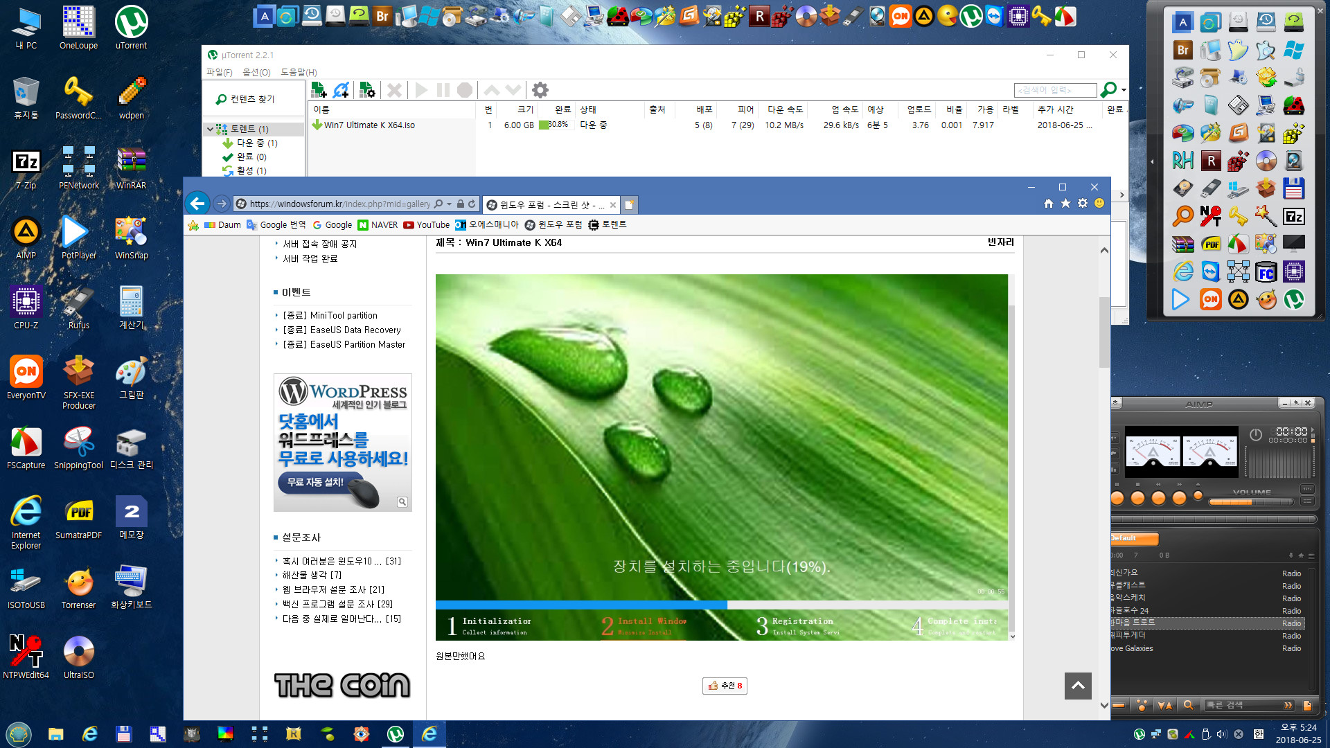Open browser address bar dropdown arrow
1330x748 pixels.
(449, 204)
